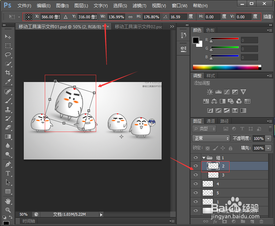Select the Rectangular Marquee tool
Screen dimensions: 275x226
[x=8, y=45]
